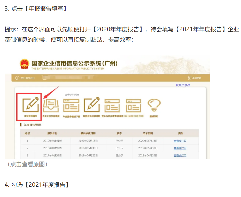Click the 2021年3月2日 date text
The height and width of the screenshot is (197, 241).
coord(28,78)
